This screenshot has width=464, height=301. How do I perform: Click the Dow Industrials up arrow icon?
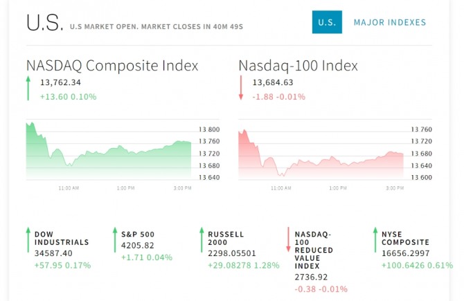coord(28,239)
